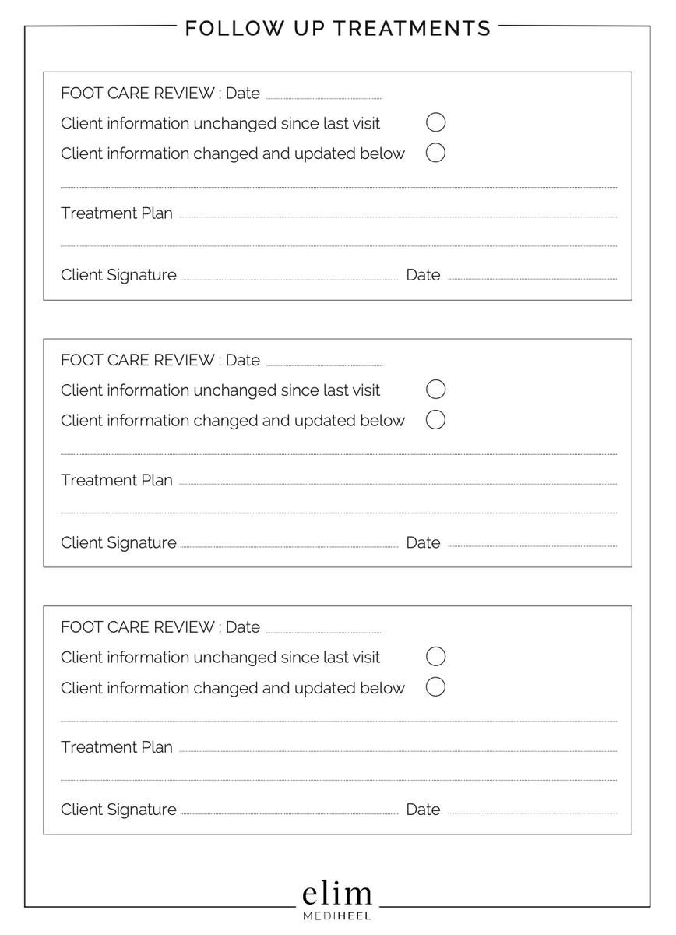Click the elim MediHeel logo
Image resolution: width=676 pixels, height=935 pixels.
pyautogui.click(x=337, y=901)
